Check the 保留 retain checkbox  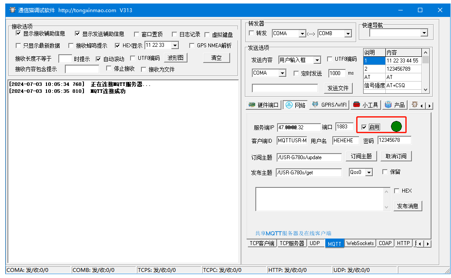pyautogui.click(x=385, y=172)
